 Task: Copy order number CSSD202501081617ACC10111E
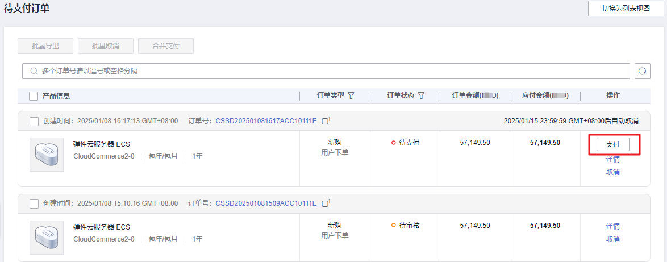click(x=326, y=120)
